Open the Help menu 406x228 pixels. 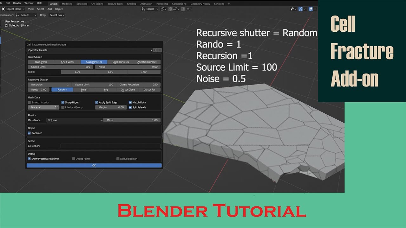[x=39, y=3]
